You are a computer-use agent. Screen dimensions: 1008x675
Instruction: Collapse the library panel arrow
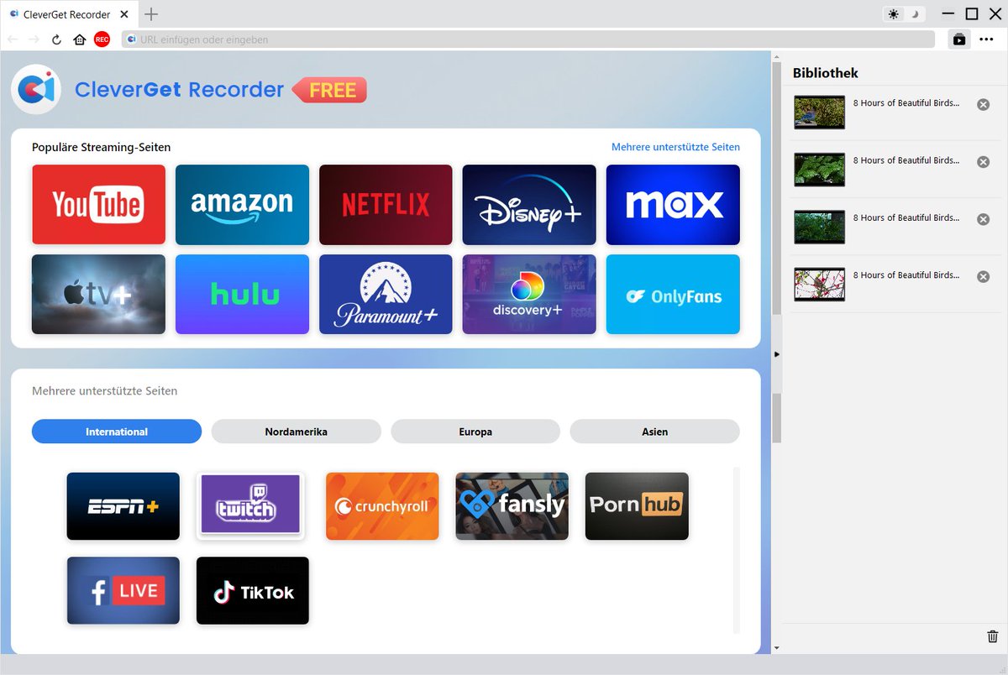tap(777, 354)
